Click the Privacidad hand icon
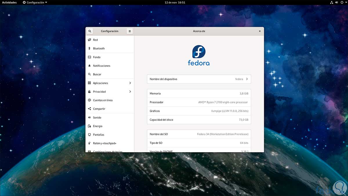 coord(90,92)
